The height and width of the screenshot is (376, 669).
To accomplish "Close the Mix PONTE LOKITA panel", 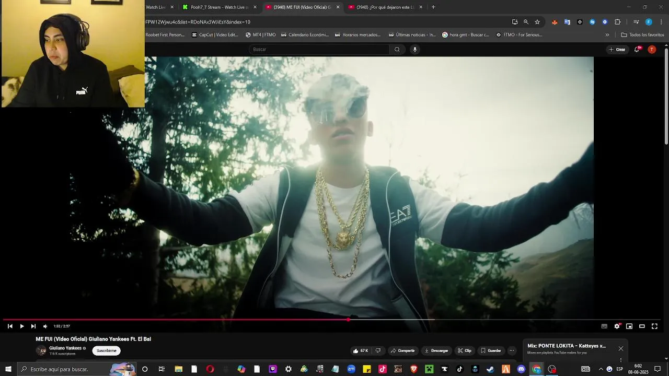I will pos(620,348).
